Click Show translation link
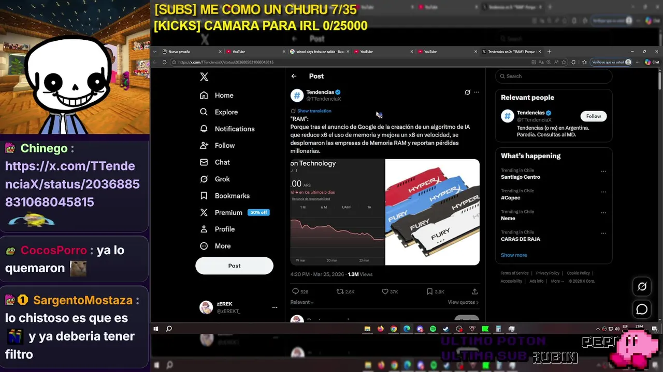663x372 pixels. (x=314, y=111)
